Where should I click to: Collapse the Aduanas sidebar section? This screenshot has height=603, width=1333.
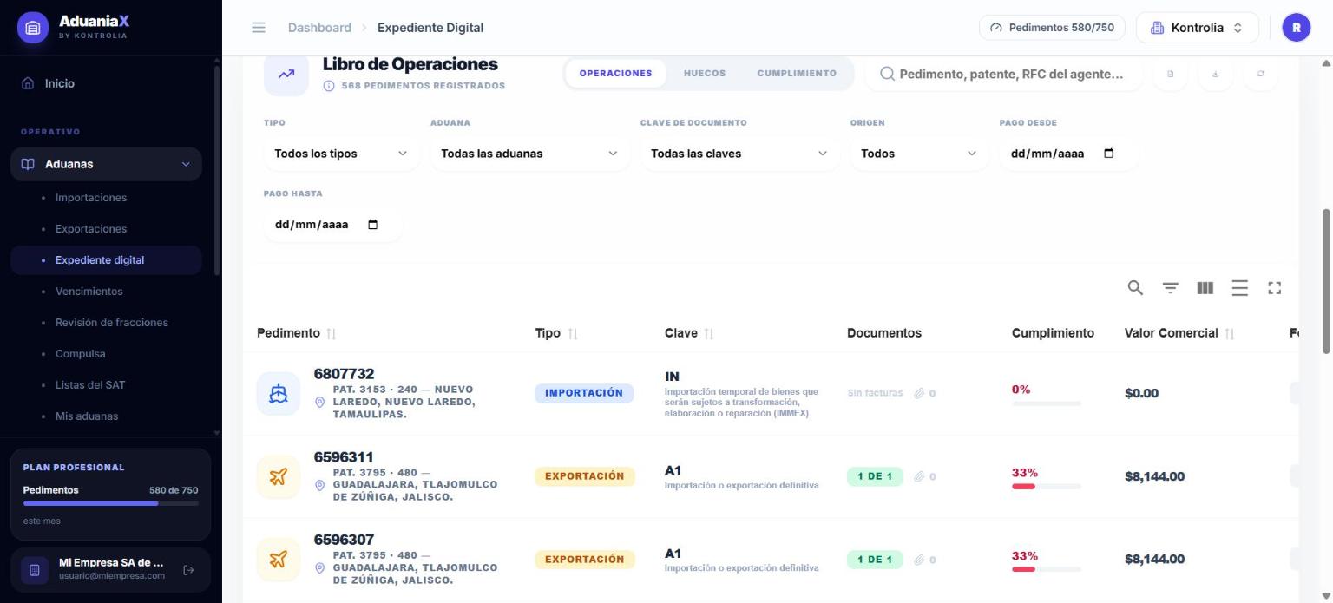point(106,164)
